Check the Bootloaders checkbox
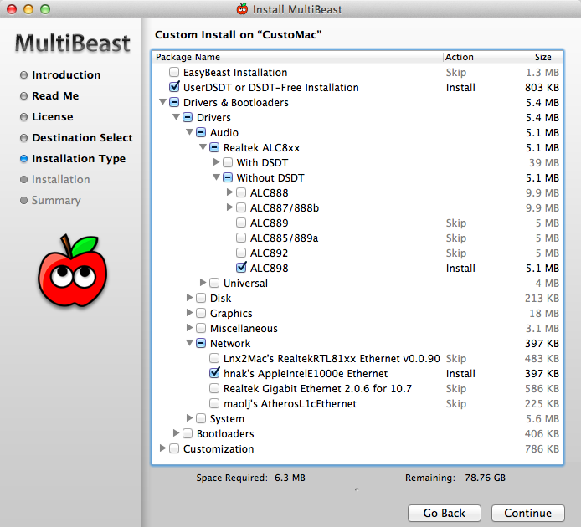The height and width of the screenshot is (527, 581). 188,433
